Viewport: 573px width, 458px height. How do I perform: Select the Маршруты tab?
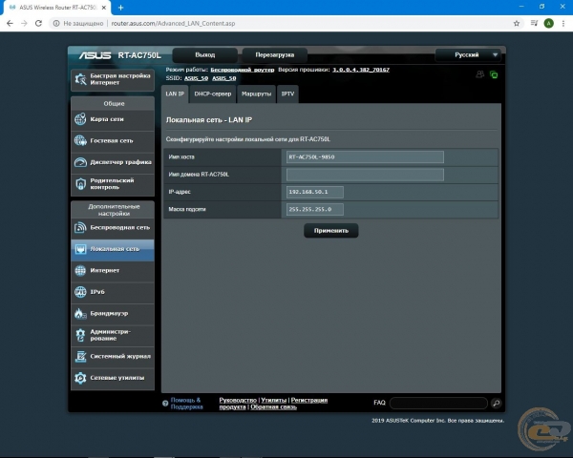pos(255,94)
